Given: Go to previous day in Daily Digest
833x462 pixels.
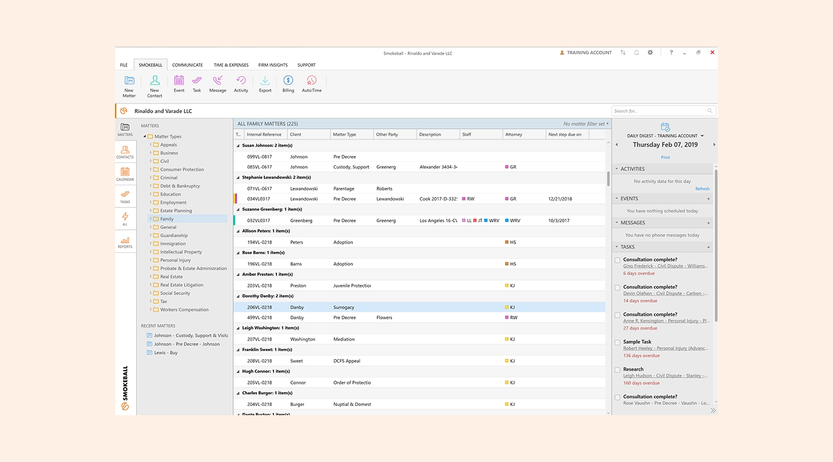Looking at the screenshot, I should click(617, 145).
